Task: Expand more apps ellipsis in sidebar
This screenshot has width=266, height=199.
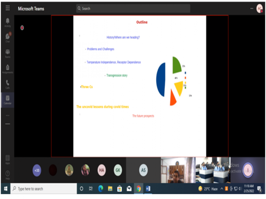Action: click(7, 115)
